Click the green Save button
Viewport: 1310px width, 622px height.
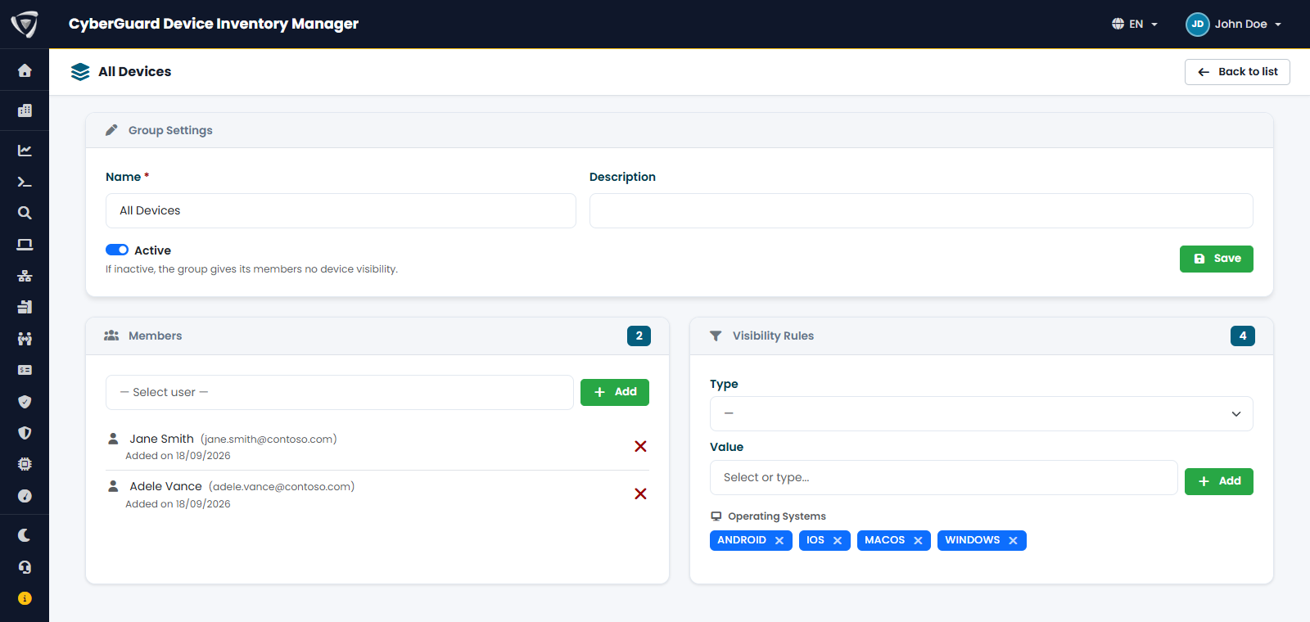coord(1217,259)
